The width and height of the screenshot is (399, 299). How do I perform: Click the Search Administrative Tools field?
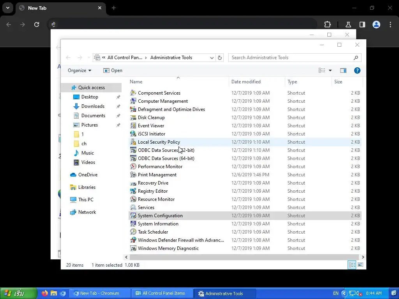pyautogui.click(x=295, y=58)
